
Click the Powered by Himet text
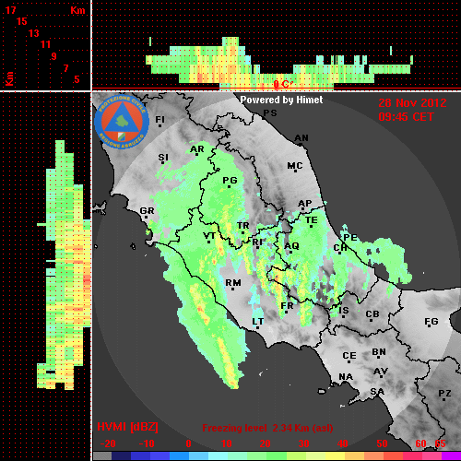click(x=281, y=100)
